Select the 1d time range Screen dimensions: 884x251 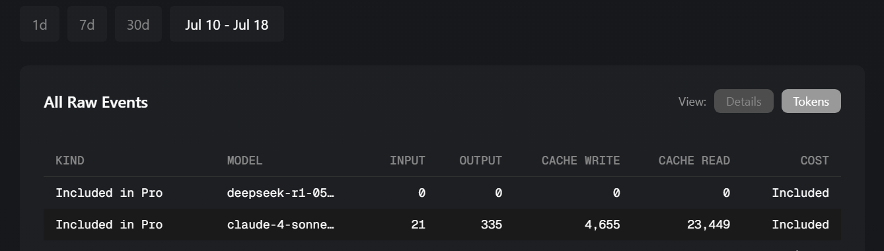tap(40, 25)
